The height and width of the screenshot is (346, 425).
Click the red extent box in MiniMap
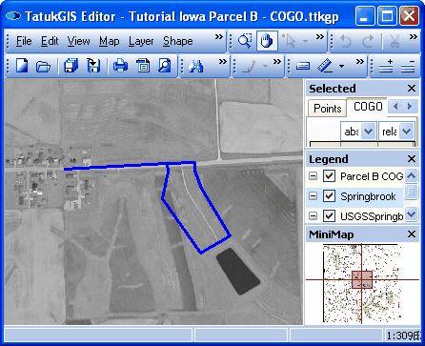point(362,279)
